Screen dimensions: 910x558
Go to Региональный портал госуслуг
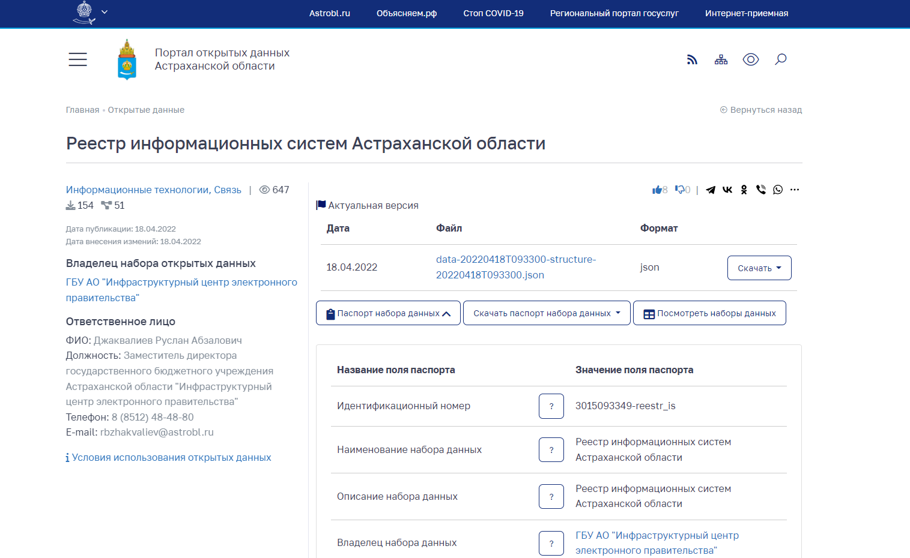click(614, 13)
